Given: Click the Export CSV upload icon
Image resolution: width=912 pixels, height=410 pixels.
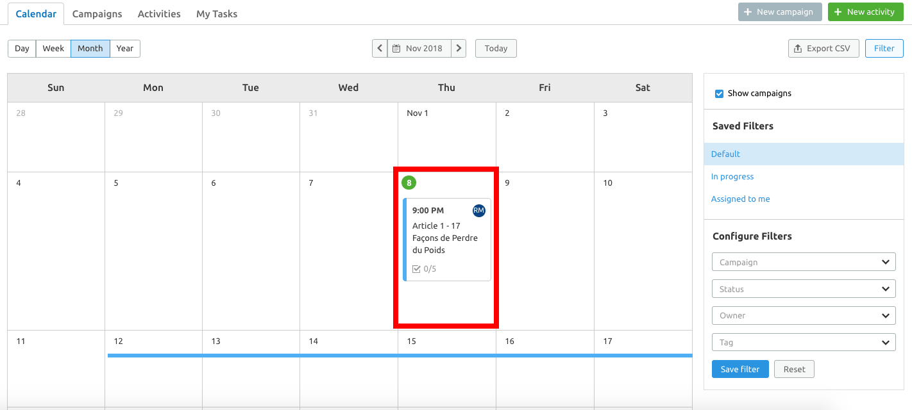Looking at the screenshot, I should pos(798,49).
